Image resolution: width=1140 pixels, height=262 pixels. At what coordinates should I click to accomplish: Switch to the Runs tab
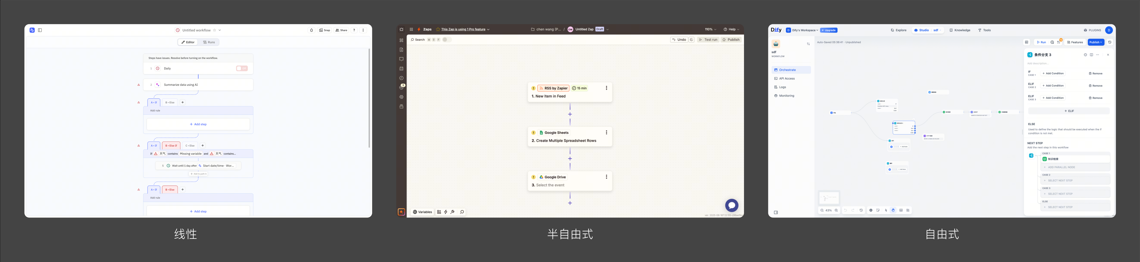click(209, 42)
